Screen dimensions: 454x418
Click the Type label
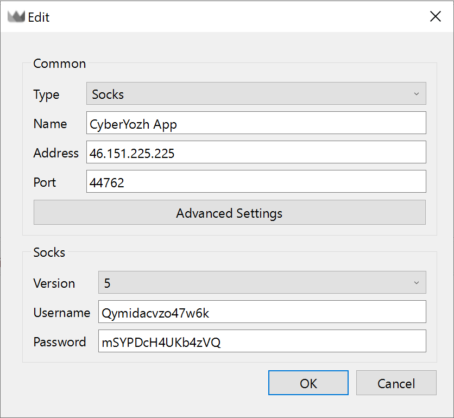coord(46,95)
